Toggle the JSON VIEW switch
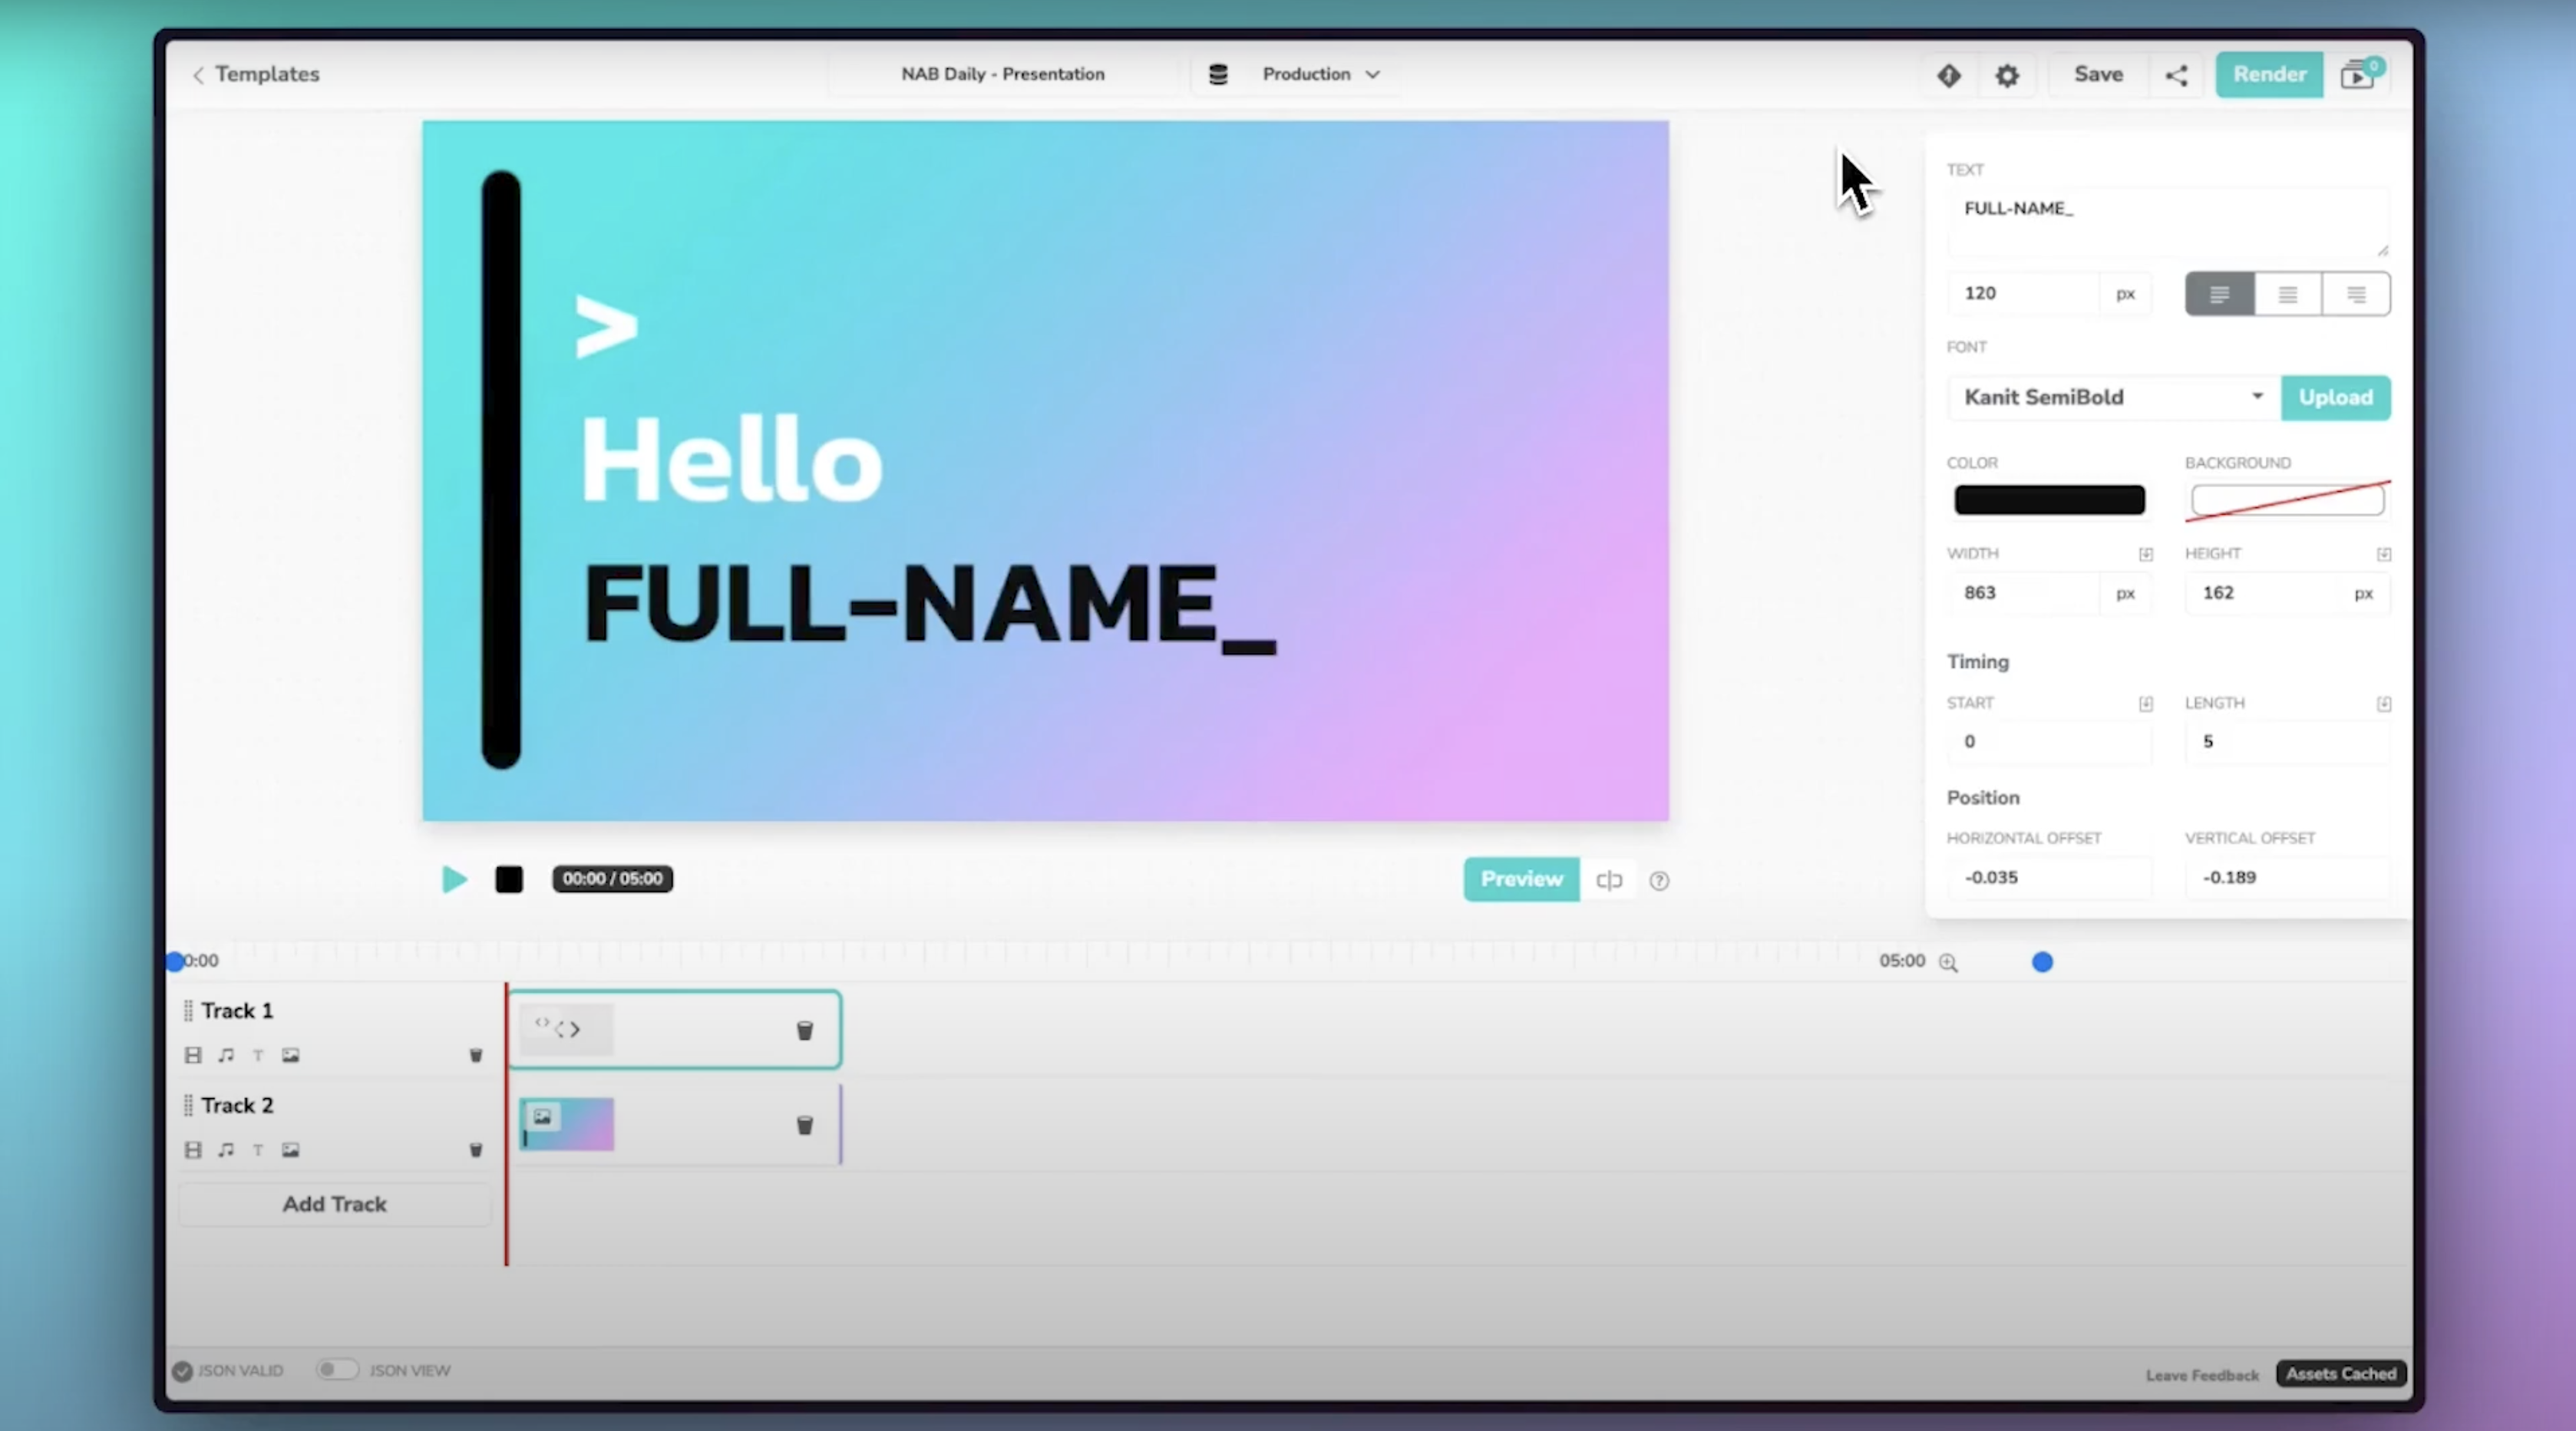2576x1431 pixels. [x=337, y=1370]
